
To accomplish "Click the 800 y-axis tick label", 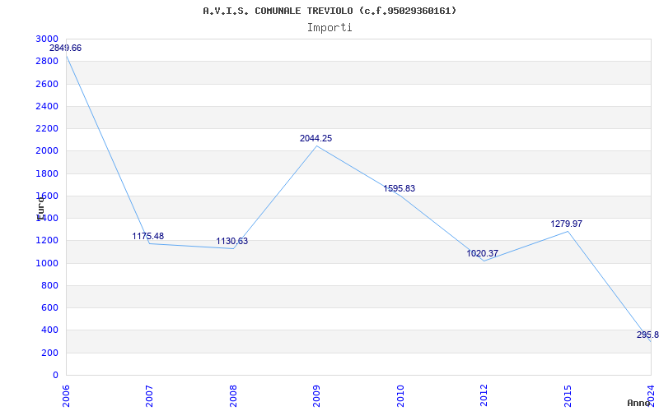I will pyautogui.click(x=50, y=285).
